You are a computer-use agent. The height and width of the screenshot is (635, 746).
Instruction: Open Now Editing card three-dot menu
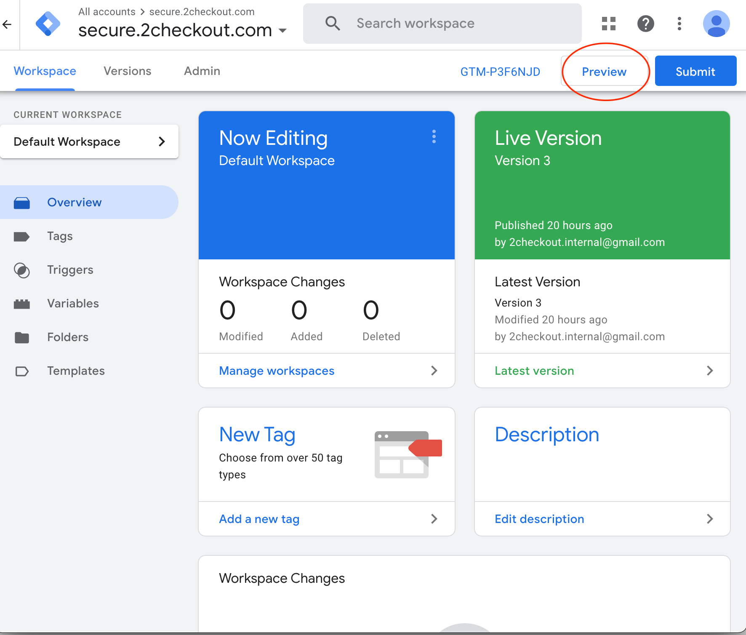(434, 136)
